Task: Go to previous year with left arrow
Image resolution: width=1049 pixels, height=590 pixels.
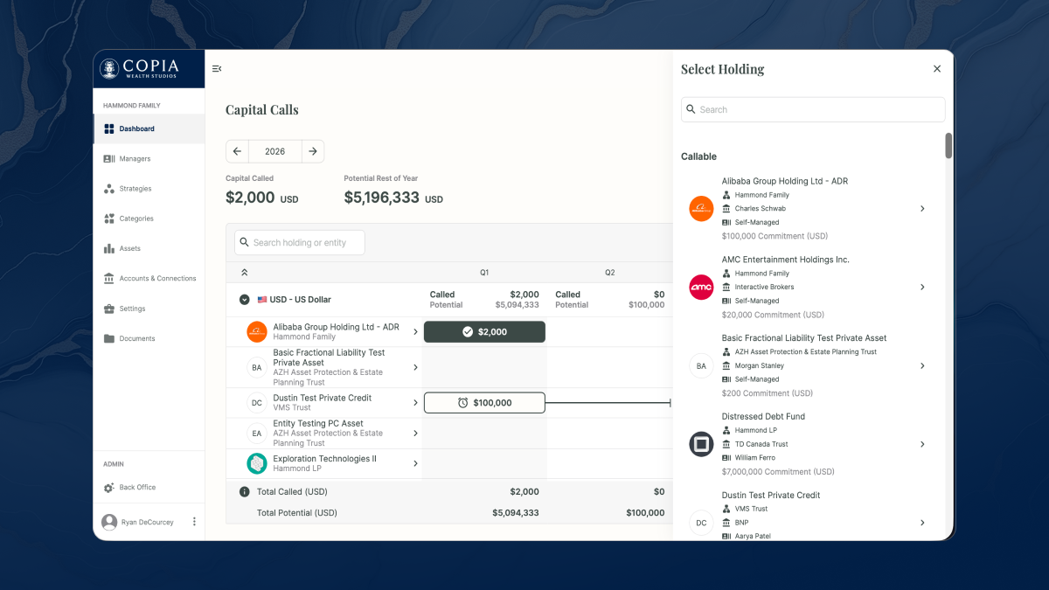Action: [x=237, y=151]
